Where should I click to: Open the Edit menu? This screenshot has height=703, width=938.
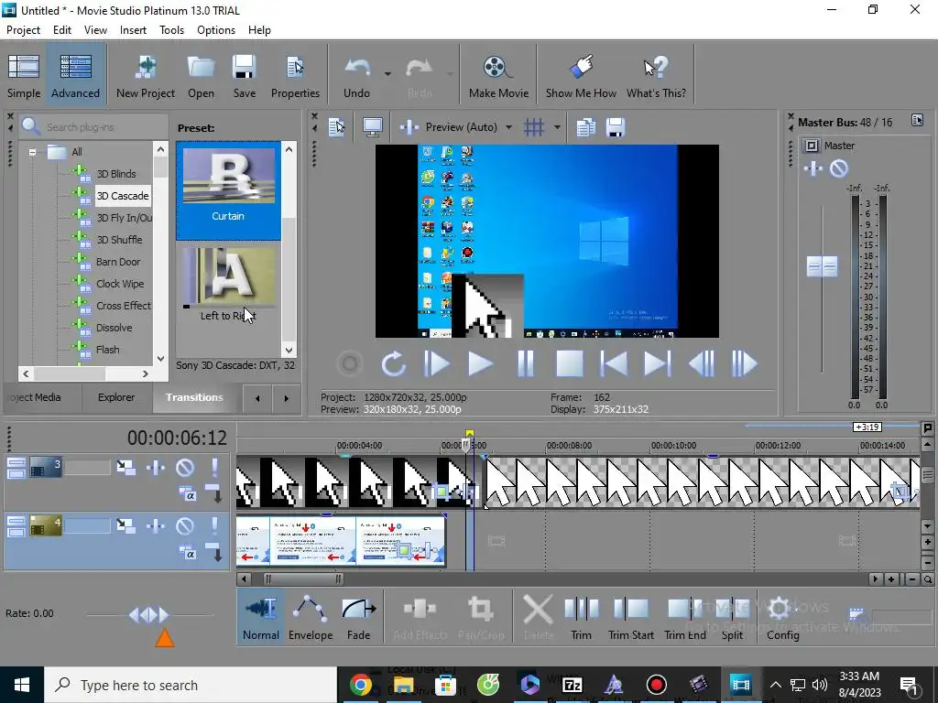[x=62, y=30]
